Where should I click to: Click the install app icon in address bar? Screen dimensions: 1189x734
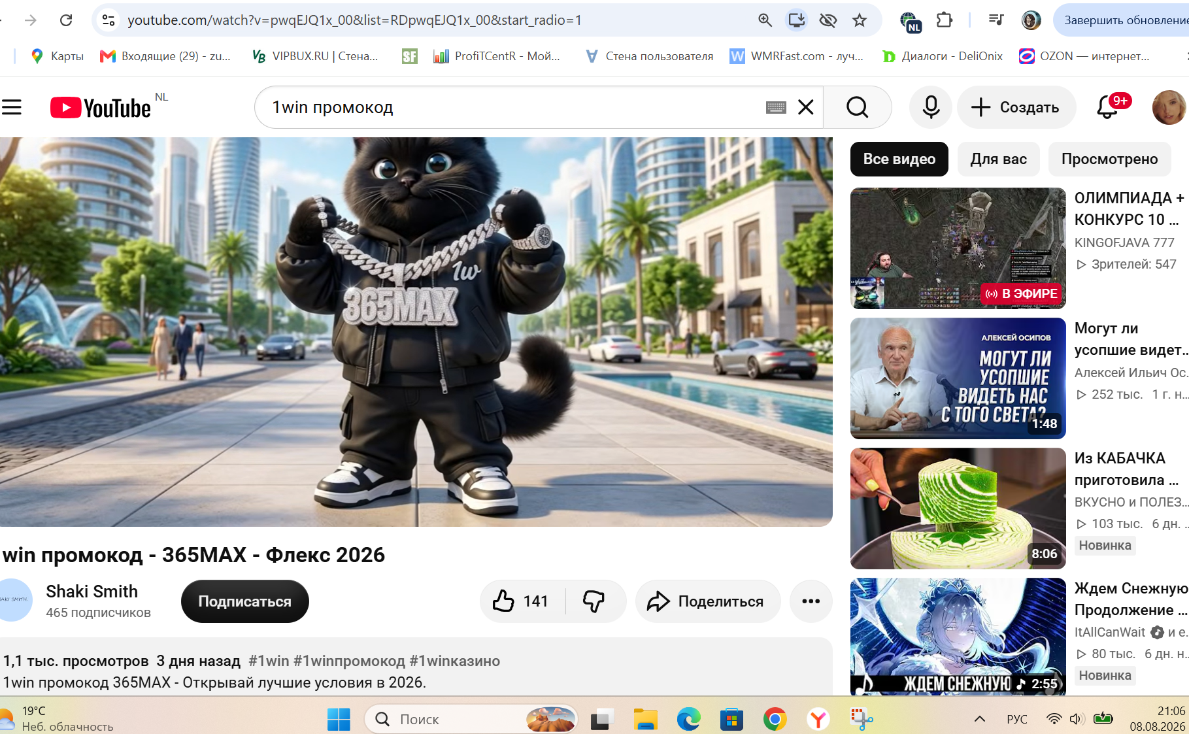tap(796, 20)
